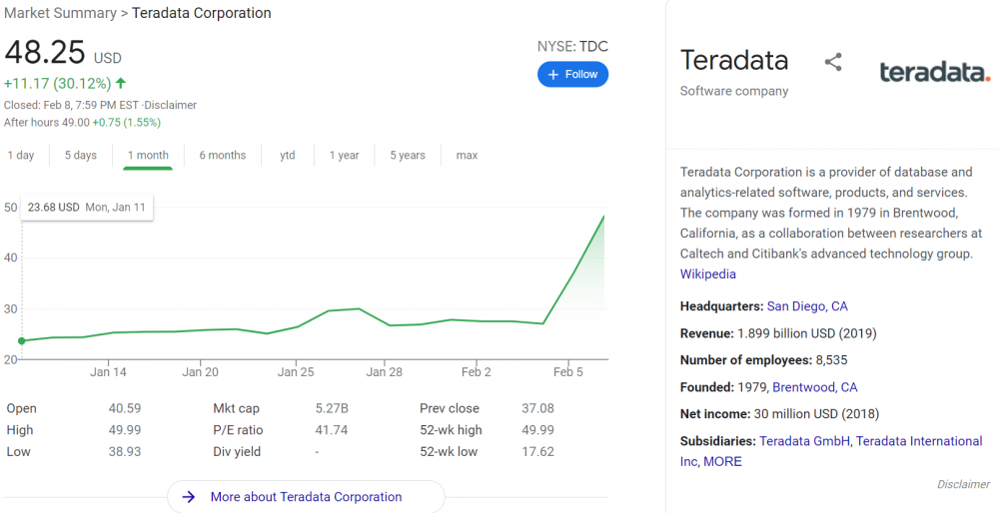Click the Disclaimer text in knowledge panel

click(963, 484)
